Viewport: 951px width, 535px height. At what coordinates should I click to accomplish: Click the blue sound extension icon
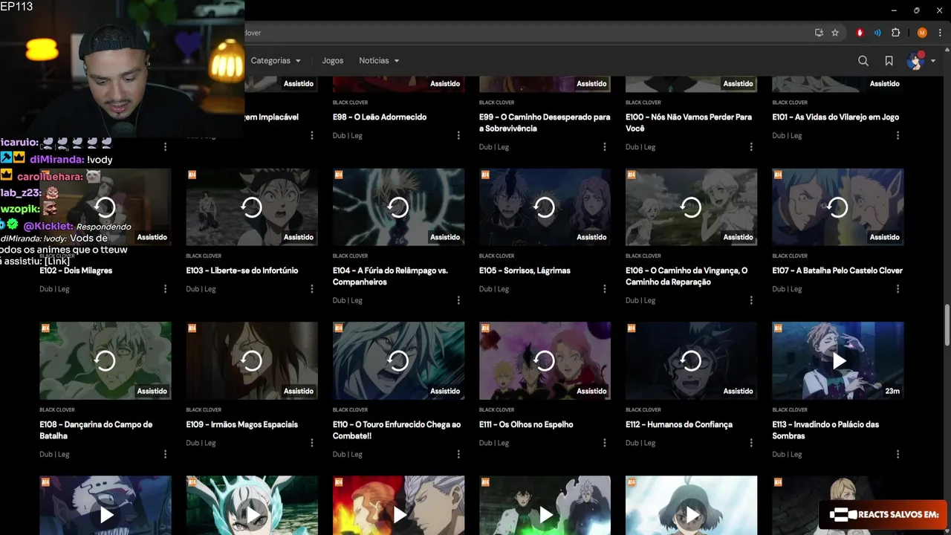click(877, 33)
